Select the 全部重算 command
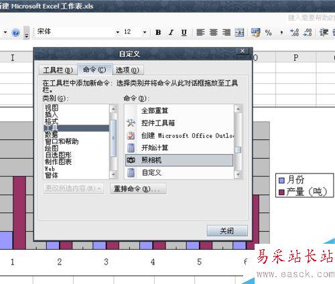The width and height of the screenshot is (335, 284). [179, 111]
